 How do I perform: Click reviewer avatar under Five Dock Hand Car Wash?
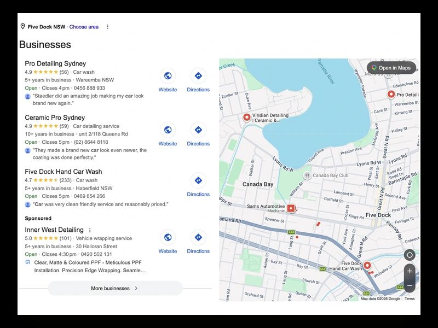[28, 204]
